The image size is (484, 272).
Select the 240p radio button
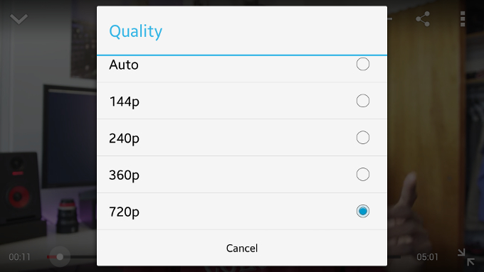[x=363, y=137]
